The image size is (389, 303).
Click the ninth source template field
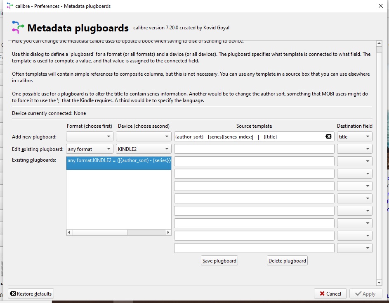[254, 236]
